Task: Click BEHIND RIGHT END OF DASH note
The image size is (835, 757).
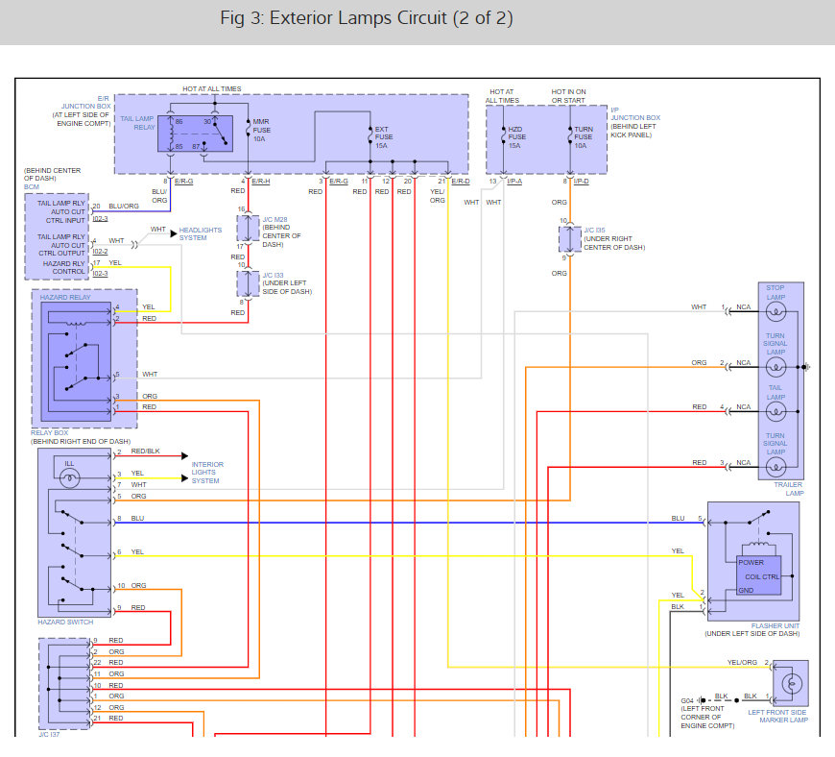Action: point(81,441)
